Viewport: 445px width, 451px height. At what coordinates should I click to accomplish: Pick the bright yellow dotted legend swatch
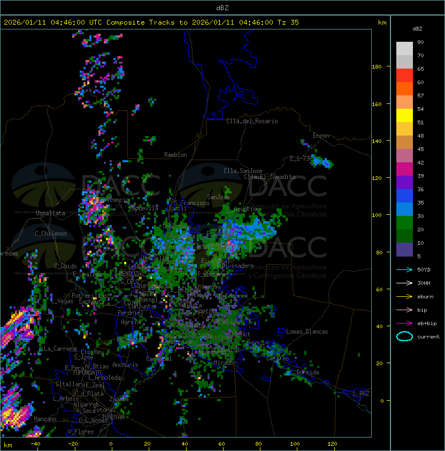[404, 116]
